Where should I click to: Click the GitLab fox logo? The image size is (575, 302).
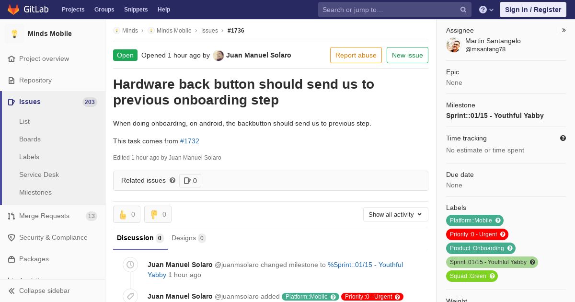(x=13, y=9)
